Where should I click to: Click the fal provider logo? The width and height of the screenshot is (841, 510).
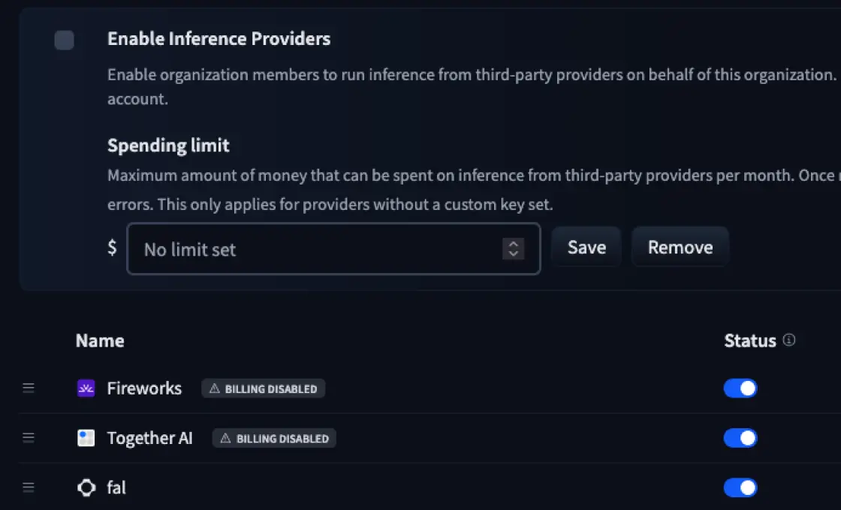tap(86, 487)
